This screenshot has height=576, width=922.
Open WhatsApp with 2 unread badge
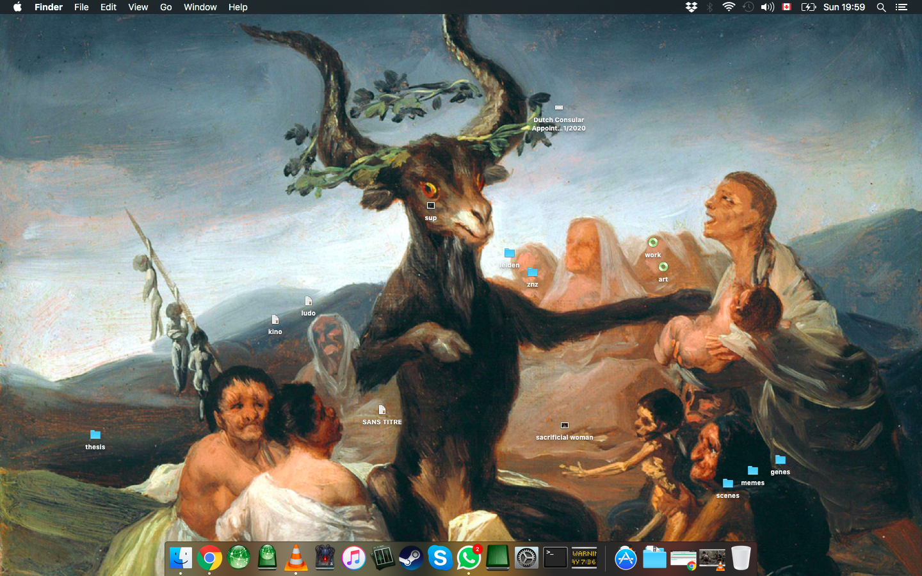469,558
